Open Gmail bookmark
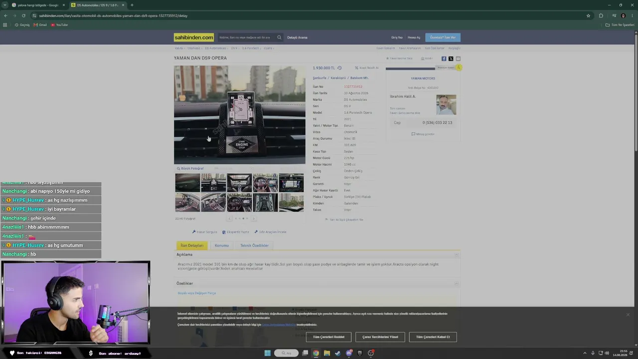The height and width of the screenshot is (359, 638). [40, 25]
